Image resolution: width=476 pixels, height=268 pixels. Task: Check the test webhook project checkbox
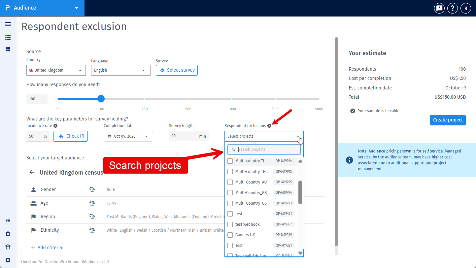230,224
